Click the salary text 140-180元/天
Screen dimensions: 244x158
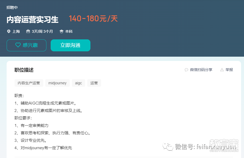pyautogui.click(x=93, y=19)
